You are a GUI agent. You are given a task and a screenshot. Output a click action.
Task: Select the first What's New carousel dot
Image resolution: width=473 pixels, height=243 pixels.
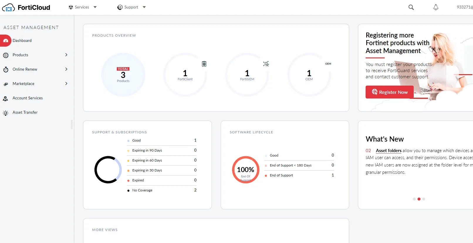pyautogui.click(x=414, y=199)
